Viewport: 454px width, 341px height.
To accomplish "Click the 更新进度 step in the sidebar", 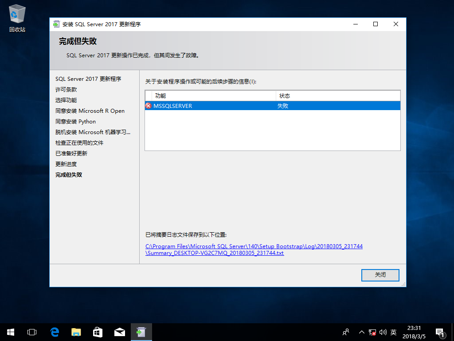I will 66,164.
